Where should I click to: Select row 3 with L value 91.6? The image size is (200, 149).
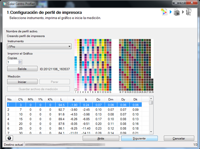tap(74, 114)
